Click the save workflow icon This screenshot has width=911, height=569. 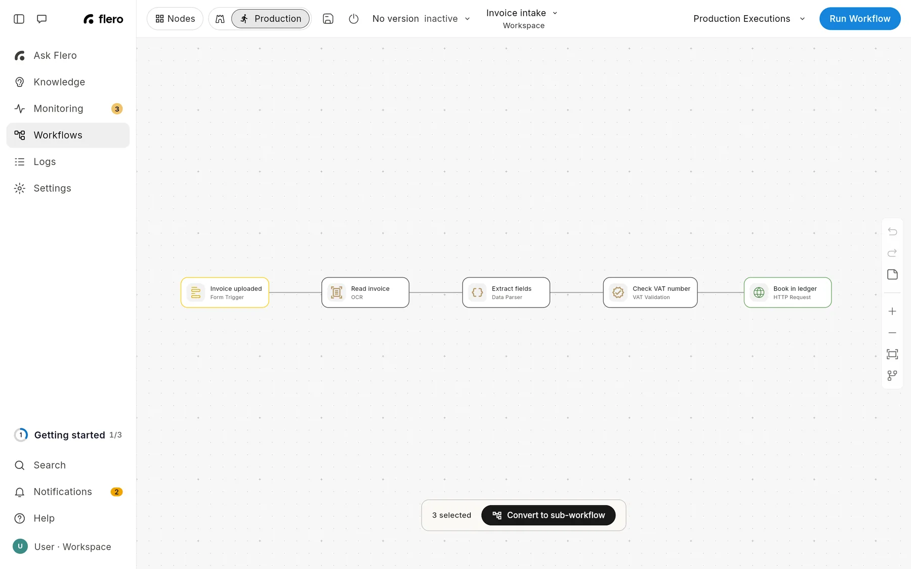pos(328,19)
